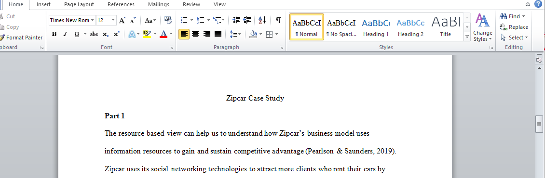Image resolution: width=545 pixels, height=178 pixels.
Task: Open the borders dropdown arrow
Action: coord(277,34)
